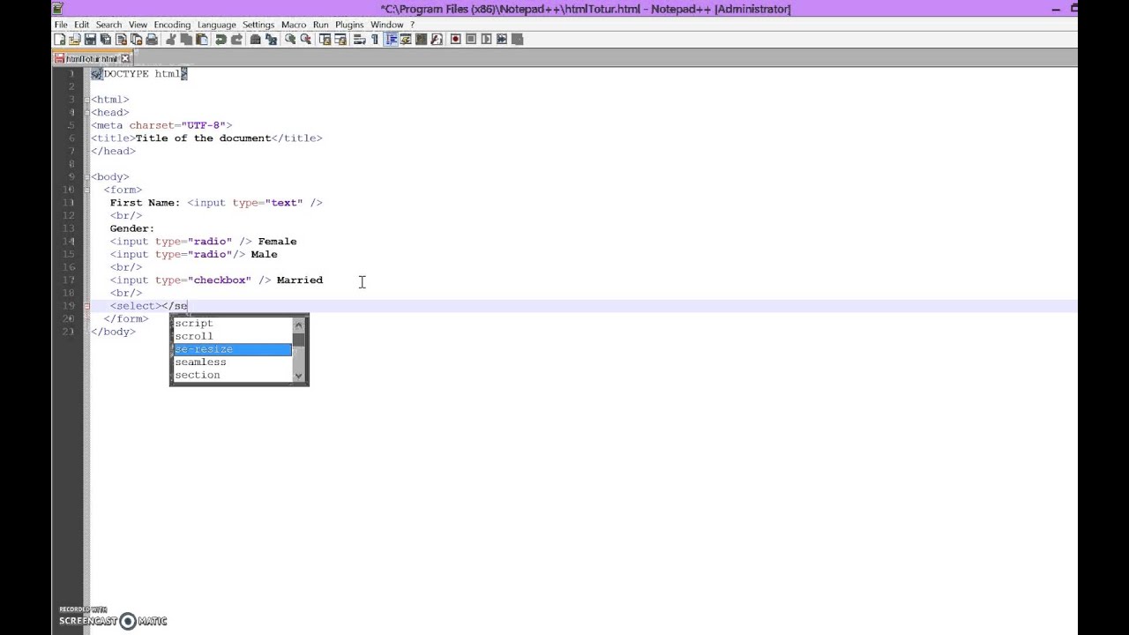The image size is (1129, 635).
Task: Open the ? help menu
Action: tap(412, 25)
